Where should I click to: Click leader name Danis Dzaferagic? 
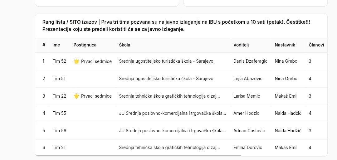tap(250, 61)
